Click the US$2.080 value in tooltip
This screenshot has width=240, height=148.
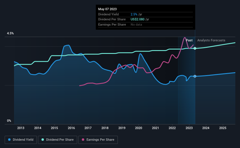click(137, 20)
